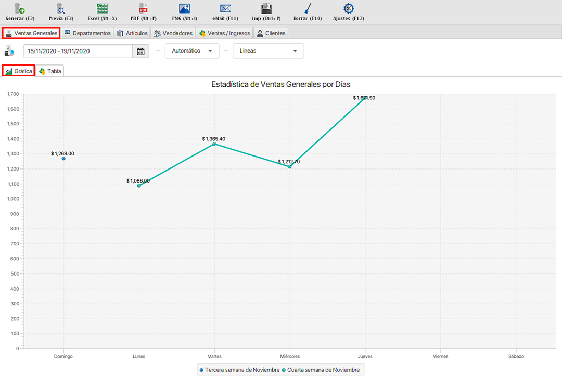Open the calendar date picker button
This screenshot has width=562, height=378.
(140, 51)
